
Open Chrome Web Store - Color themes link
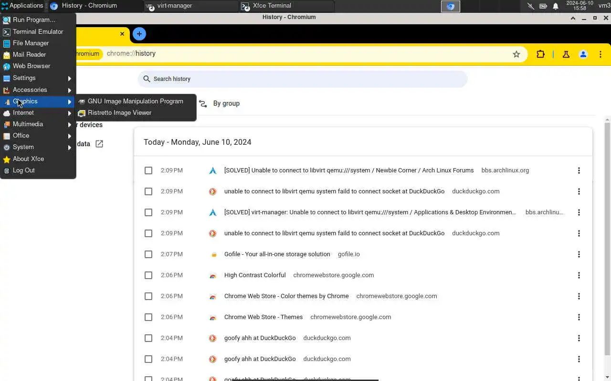286,296
